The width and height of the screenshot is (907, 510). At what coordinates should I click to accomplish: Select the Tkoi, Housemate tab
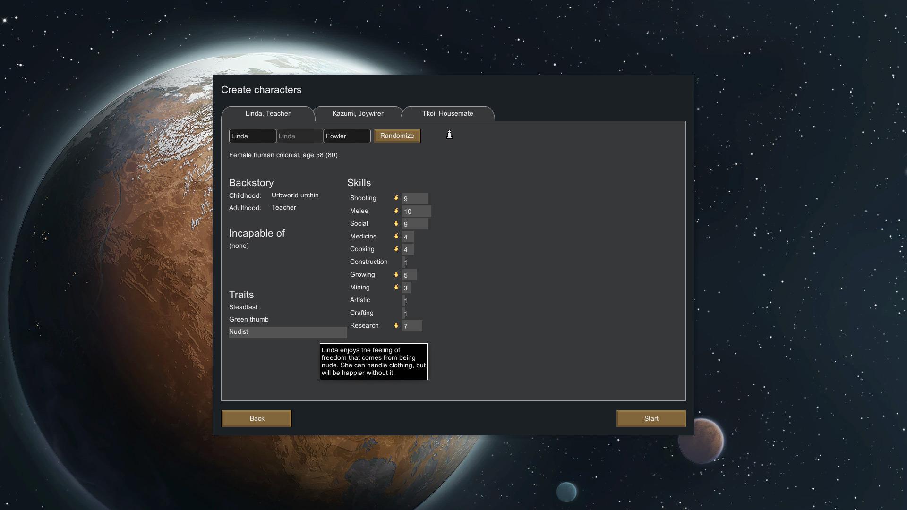pyautogui.click(x=447, y=114)
